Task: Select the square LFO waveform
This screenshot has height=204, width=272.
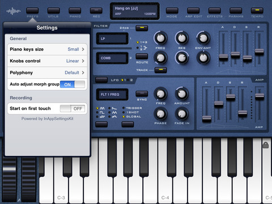Action: (x=100, y=113)
